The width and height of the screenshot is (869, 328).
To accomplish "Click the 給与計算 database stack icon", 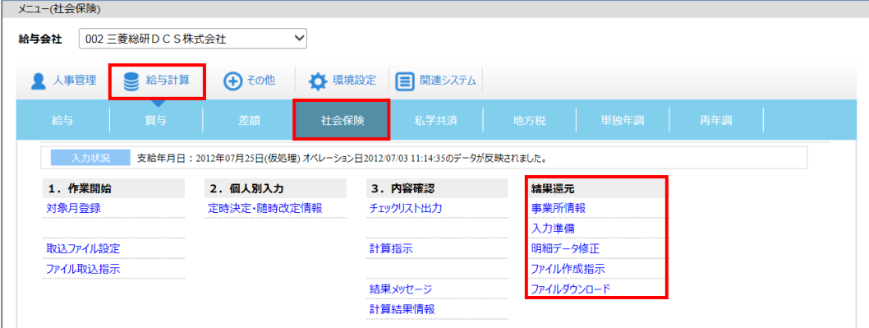I will coord(131,81).
